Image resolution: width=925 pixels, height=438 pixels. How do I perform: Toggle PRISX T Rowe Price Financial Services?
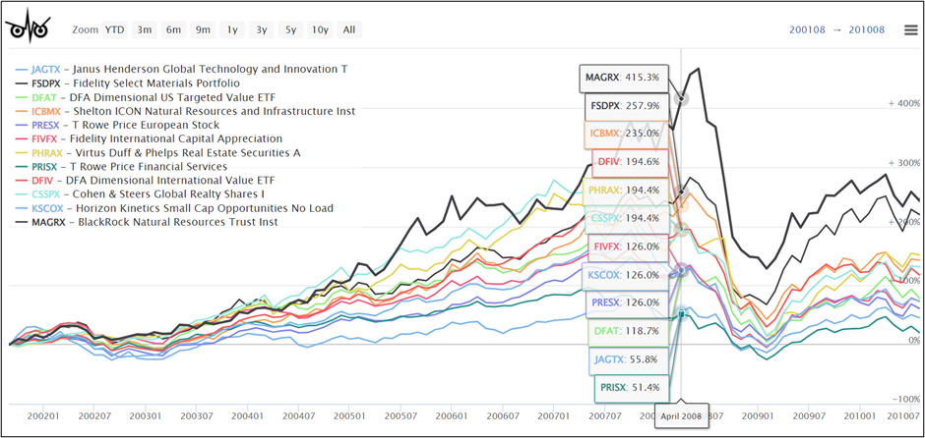click(x=129, y=166)
